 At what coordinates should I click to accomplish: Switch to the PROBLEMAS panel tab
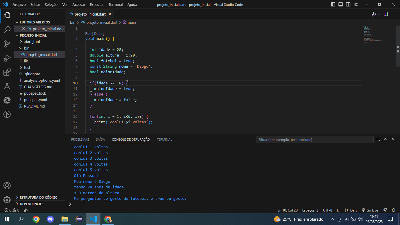(80, 139)
